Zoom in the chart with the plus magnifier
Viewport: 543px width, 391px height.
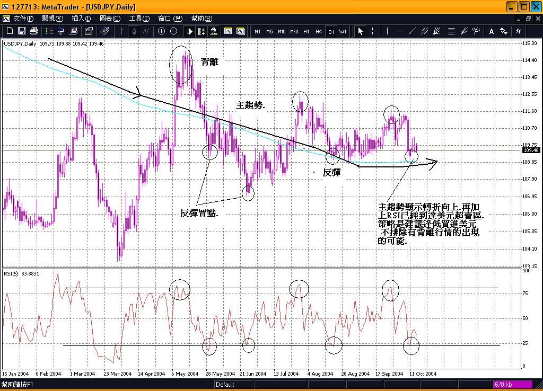pos(161,31)
